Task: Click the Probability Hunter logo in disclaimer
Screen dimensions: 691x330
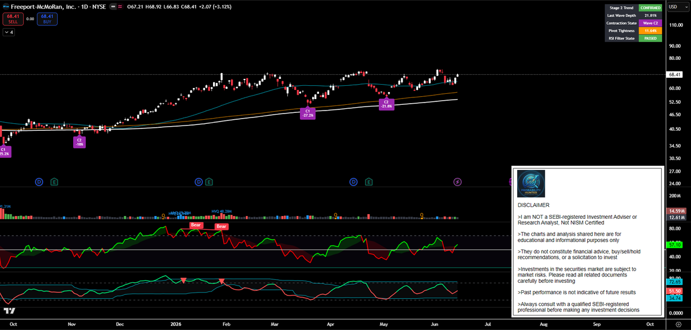Action: tap(531, 184)
